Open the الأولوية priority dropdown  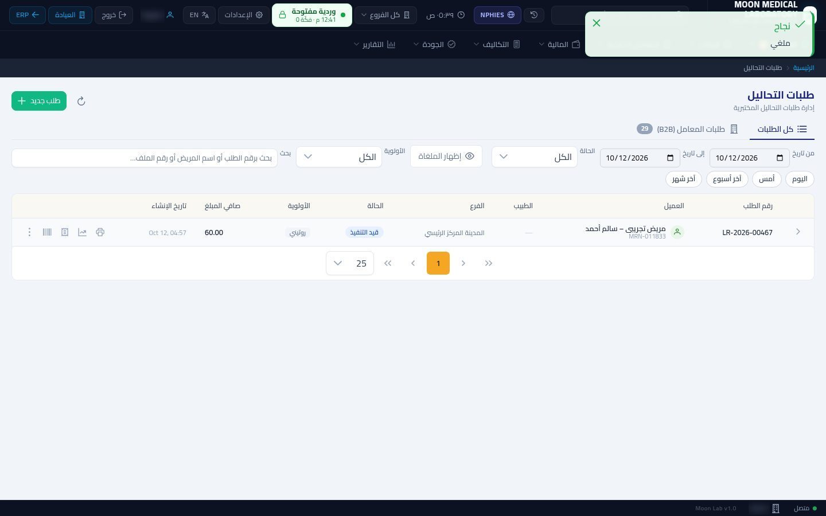(x=338, y=157)
